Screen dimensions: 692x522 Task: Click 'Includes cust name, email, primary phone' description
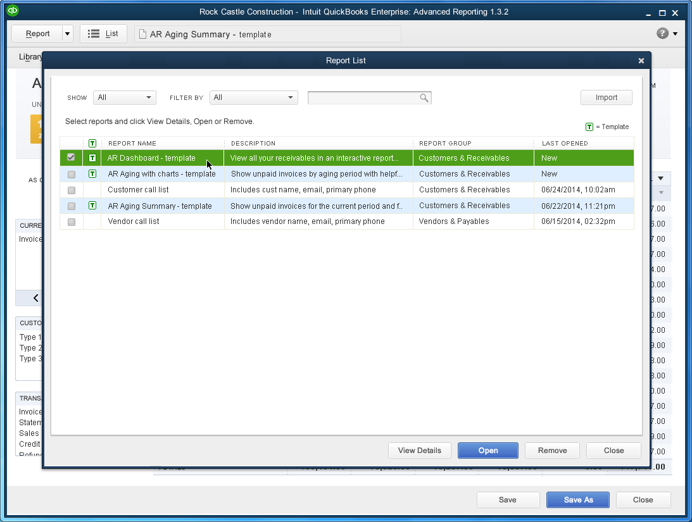pos(303,190)
